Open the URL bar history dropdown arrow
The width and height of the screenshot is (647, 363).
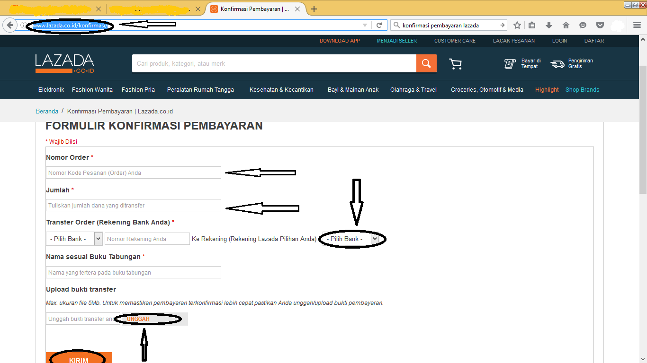click(x=365, y=25)
